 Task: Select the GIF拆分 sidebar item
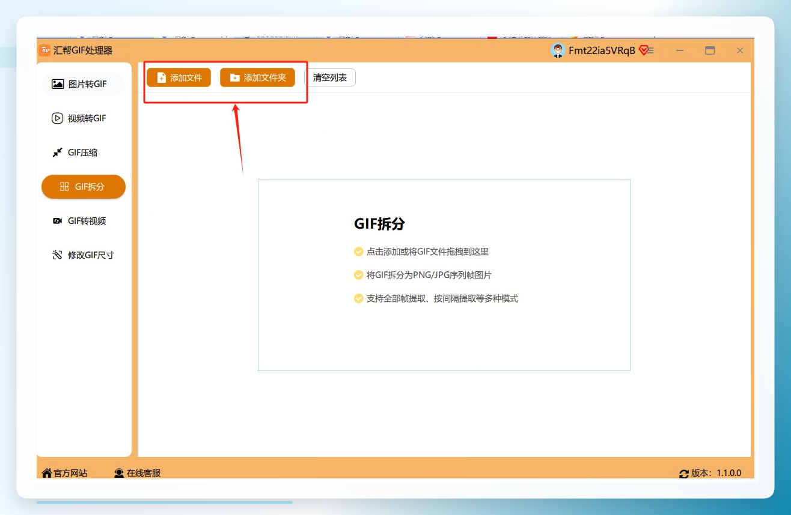pos(84,187)
